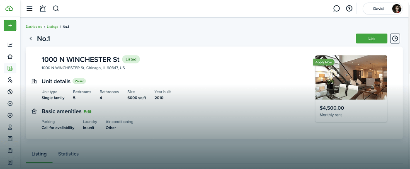Click the Chicago, IL 60647 address line
Screen dimensions: 410x169
[x=83, y=68]
